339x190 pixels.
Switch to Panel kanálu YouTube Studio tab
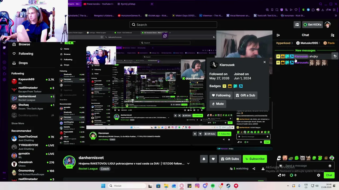[98, 4]
